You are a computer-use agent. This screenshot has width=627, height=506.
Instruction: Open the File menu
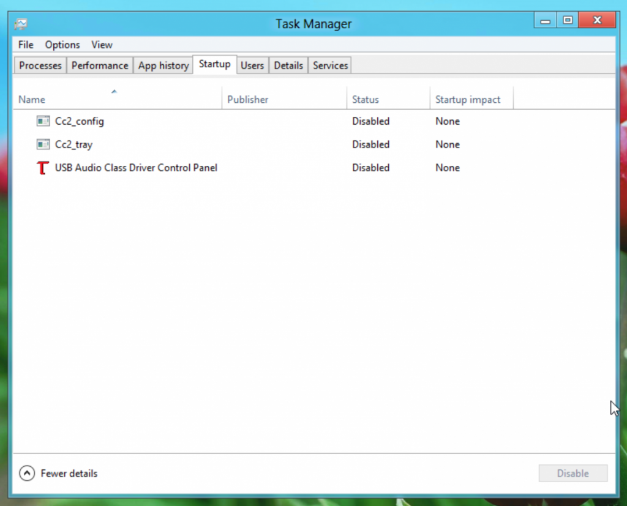(26, 45)
